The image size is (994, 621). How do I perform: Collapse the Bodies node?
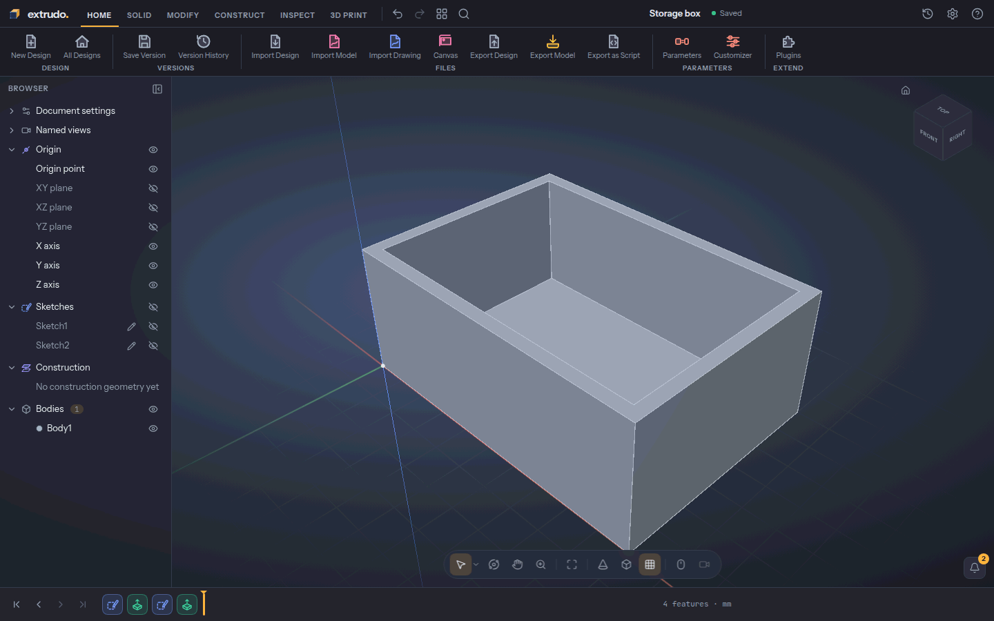12,409
